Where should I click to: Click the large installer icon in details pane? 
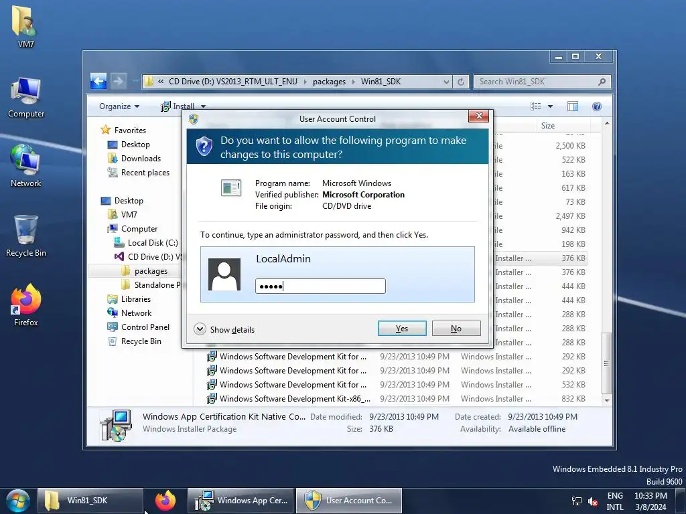116,425
